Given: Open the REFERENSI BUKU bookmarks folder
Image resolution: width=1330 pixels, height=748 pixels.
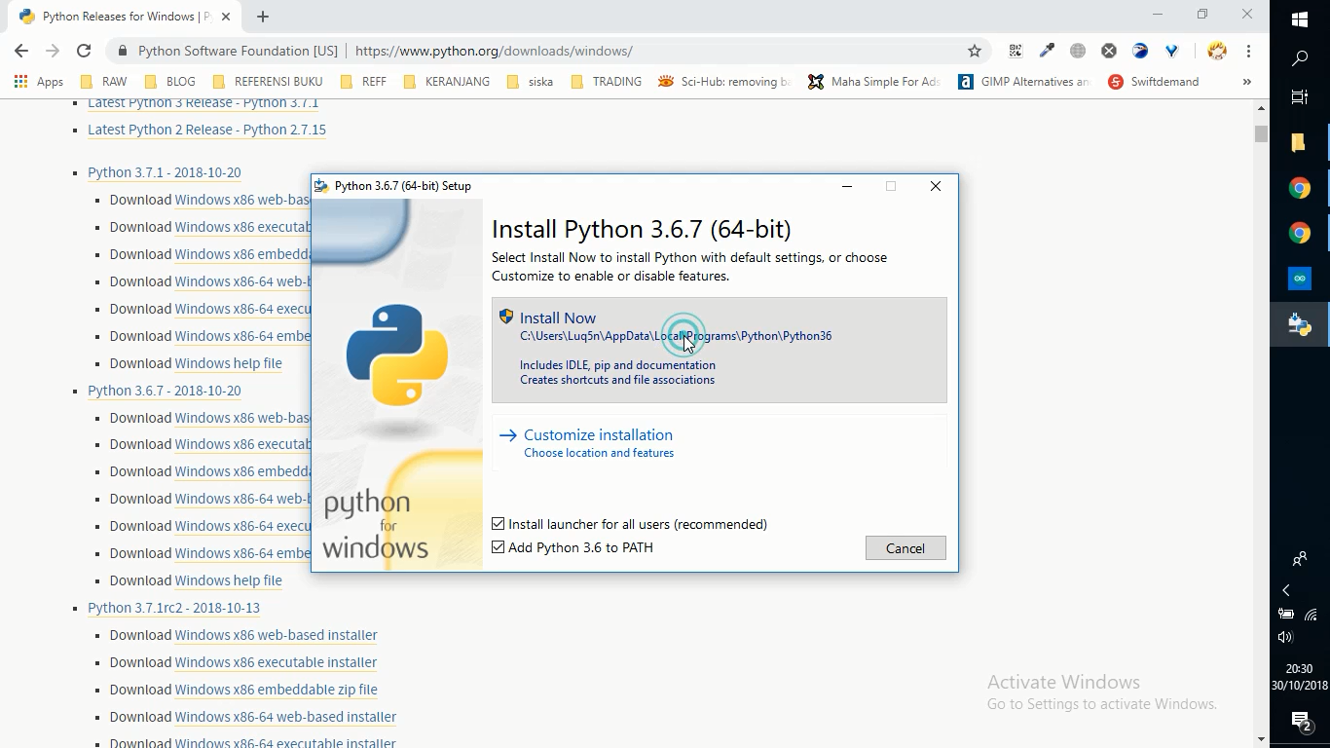Looking at the screenshot, I should (267, 82).
